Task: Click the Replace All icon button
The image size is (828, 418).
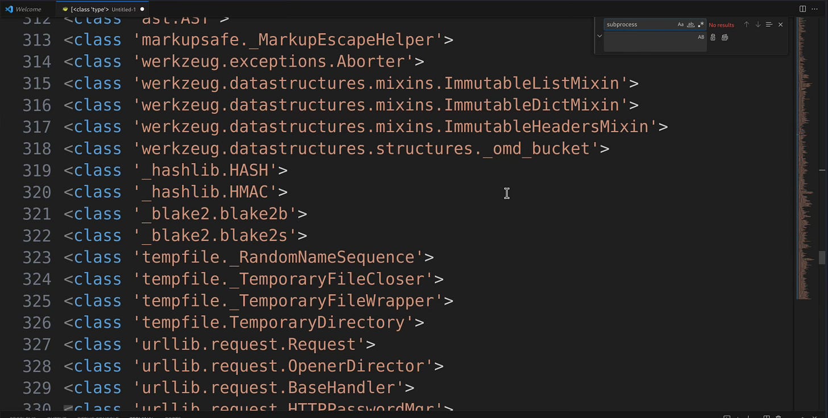Action: tap(724, 38)
